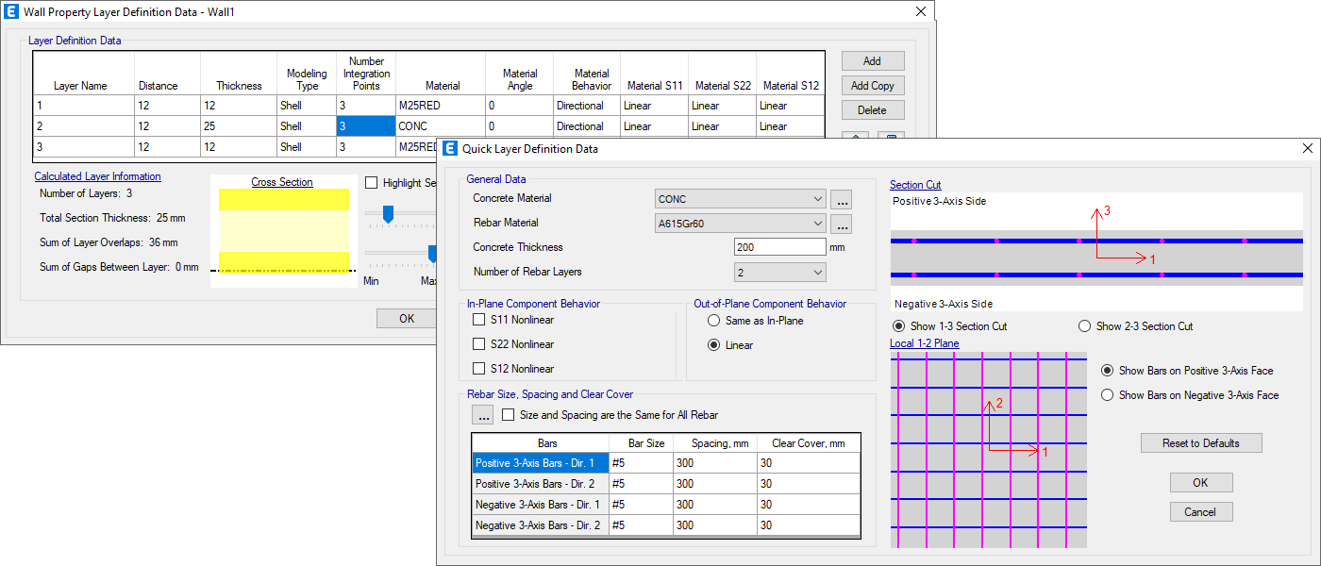The height and width of the screenshot is (566, 1321).
Task: Enable the S12 Nonlinear checkbox
Action: [479, 369]
